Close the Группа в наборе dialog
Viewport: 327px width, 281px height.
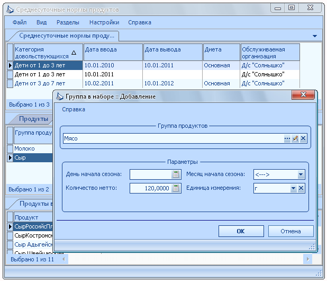[x=303, y=95]
